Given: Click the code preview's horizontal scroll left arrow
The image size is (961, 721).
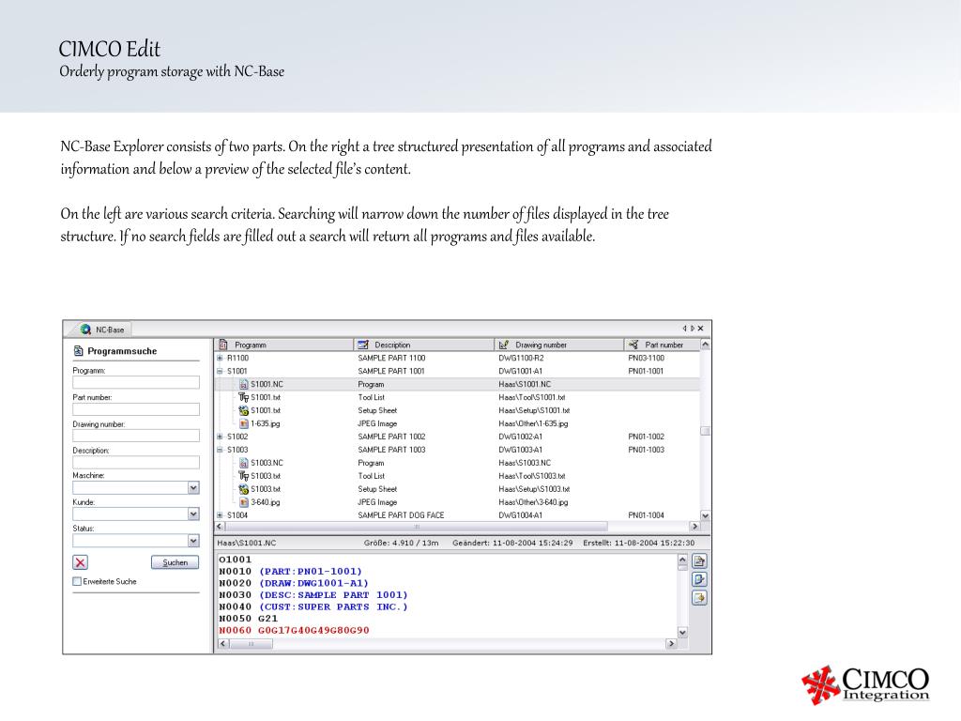Looking at the screenshot, I should point(223,644).
